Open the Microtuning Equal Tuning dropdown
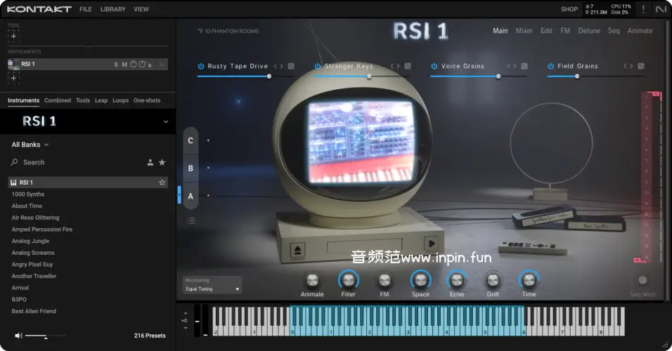This screenshot has width=672, height=351. coord(212,289)
